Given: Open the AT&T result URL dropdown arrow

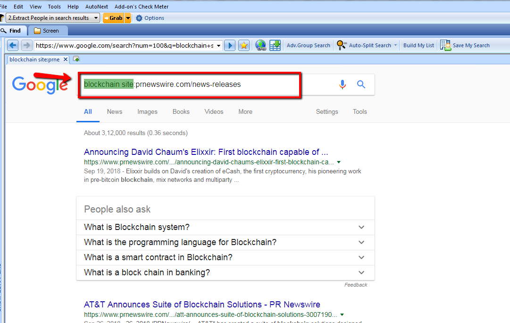Looking at the screenshot, I should (x=342, y=314).
